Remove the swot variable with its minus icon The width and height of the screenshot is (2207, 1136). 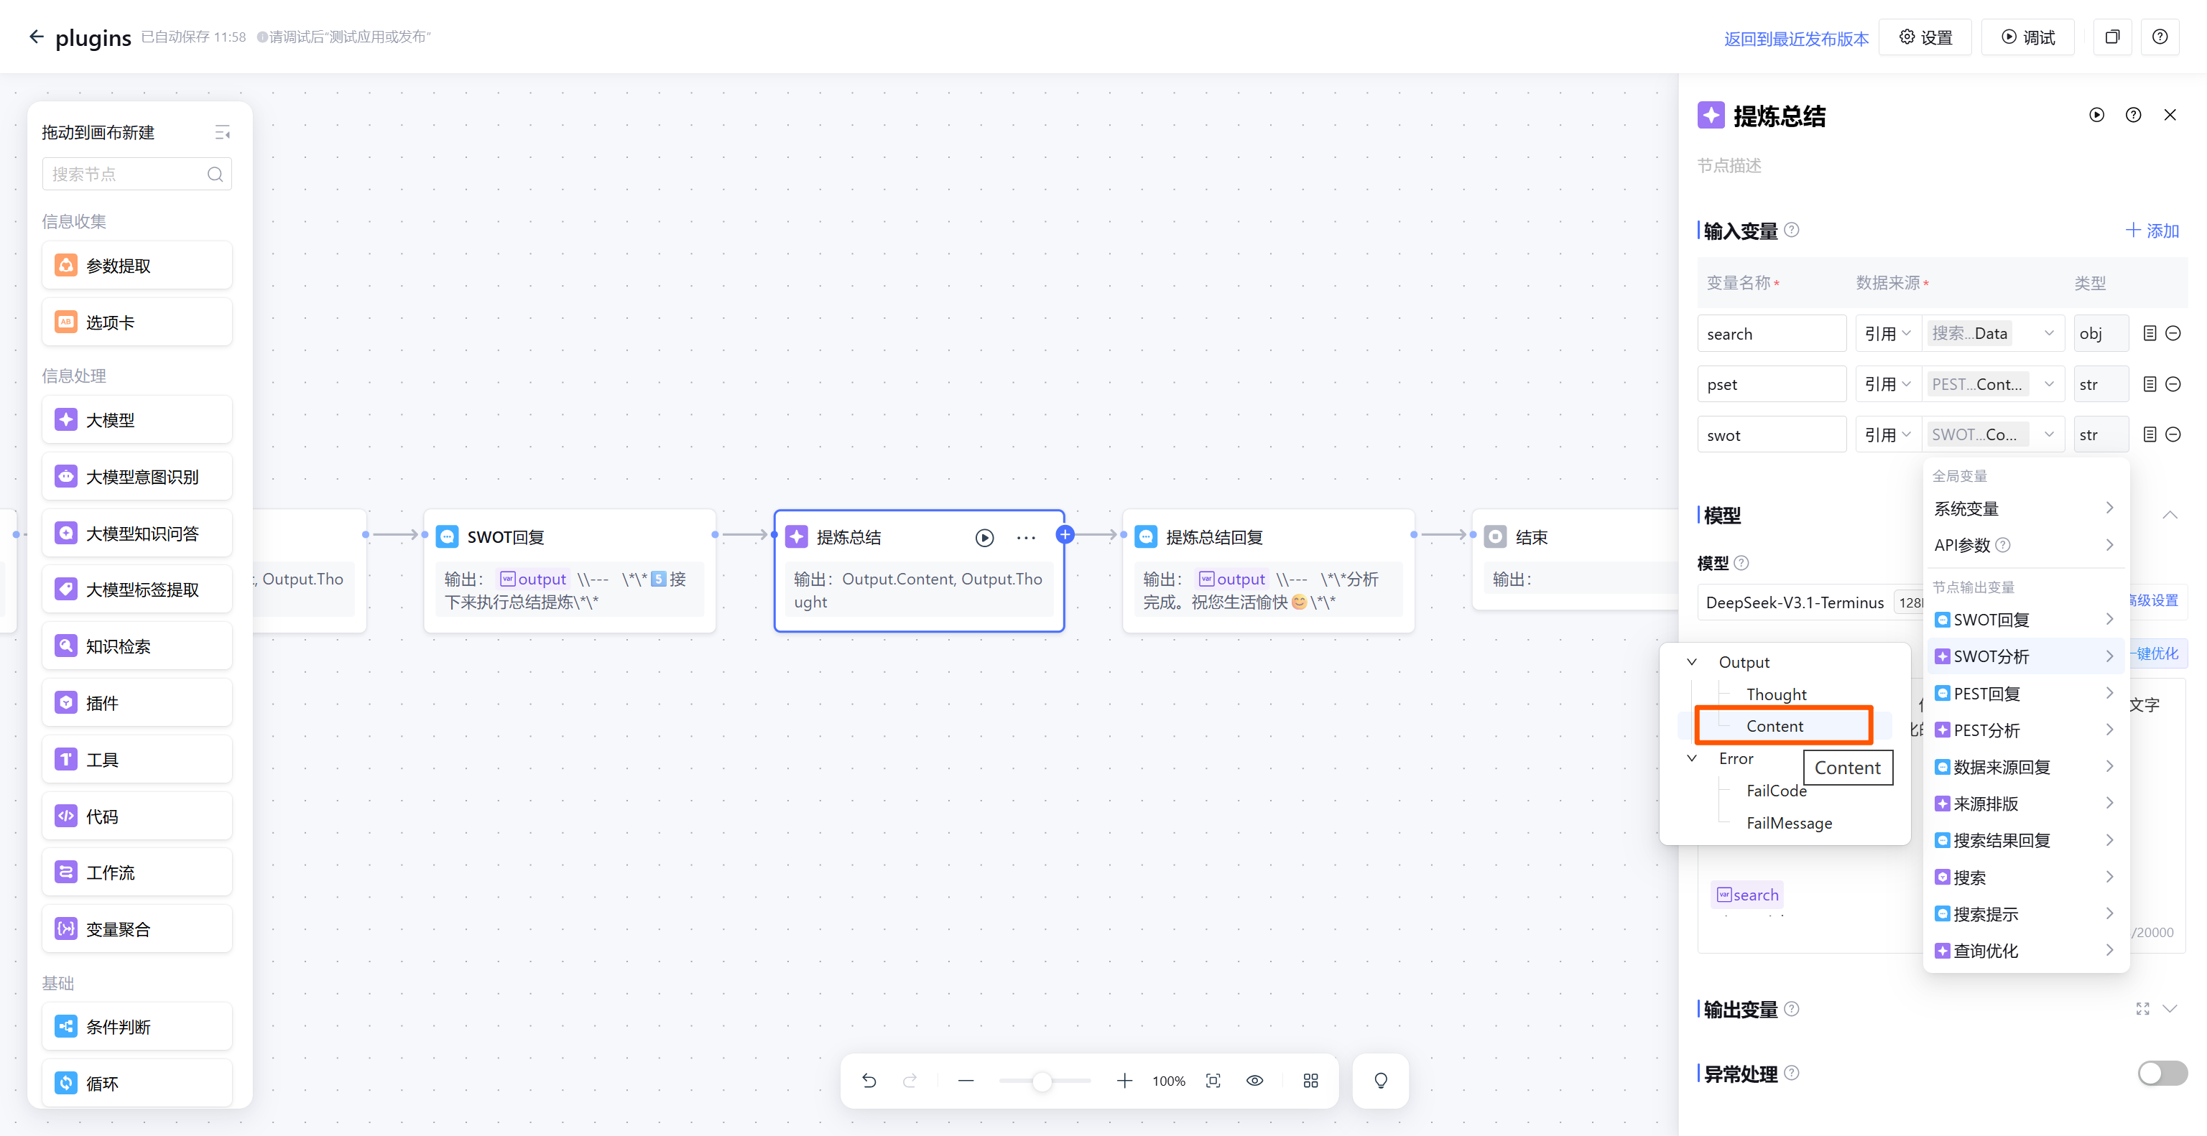click(2173, 435)
